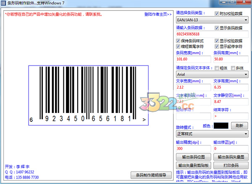The width and height of the screenshot is (252, 184).
Task: Toggle the 附加校验数据 checkbox
Action: click(x=217, y=13)
